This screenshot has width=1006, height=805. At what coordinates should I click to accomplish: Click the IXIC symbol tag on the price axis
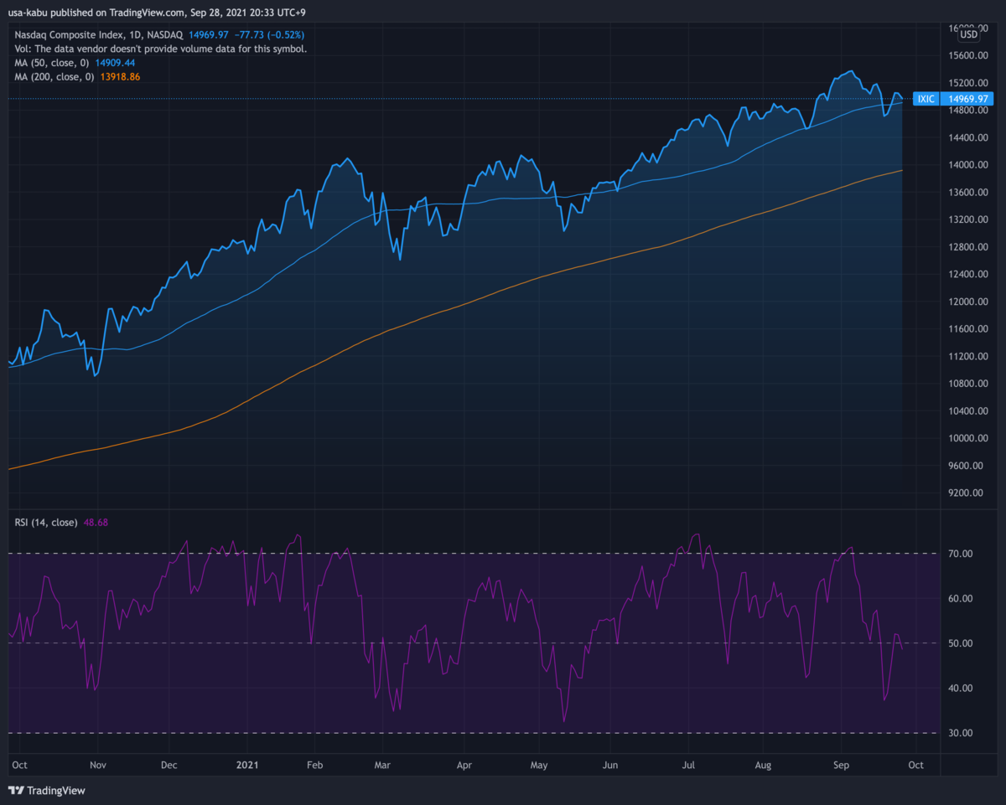coord(926,99)
